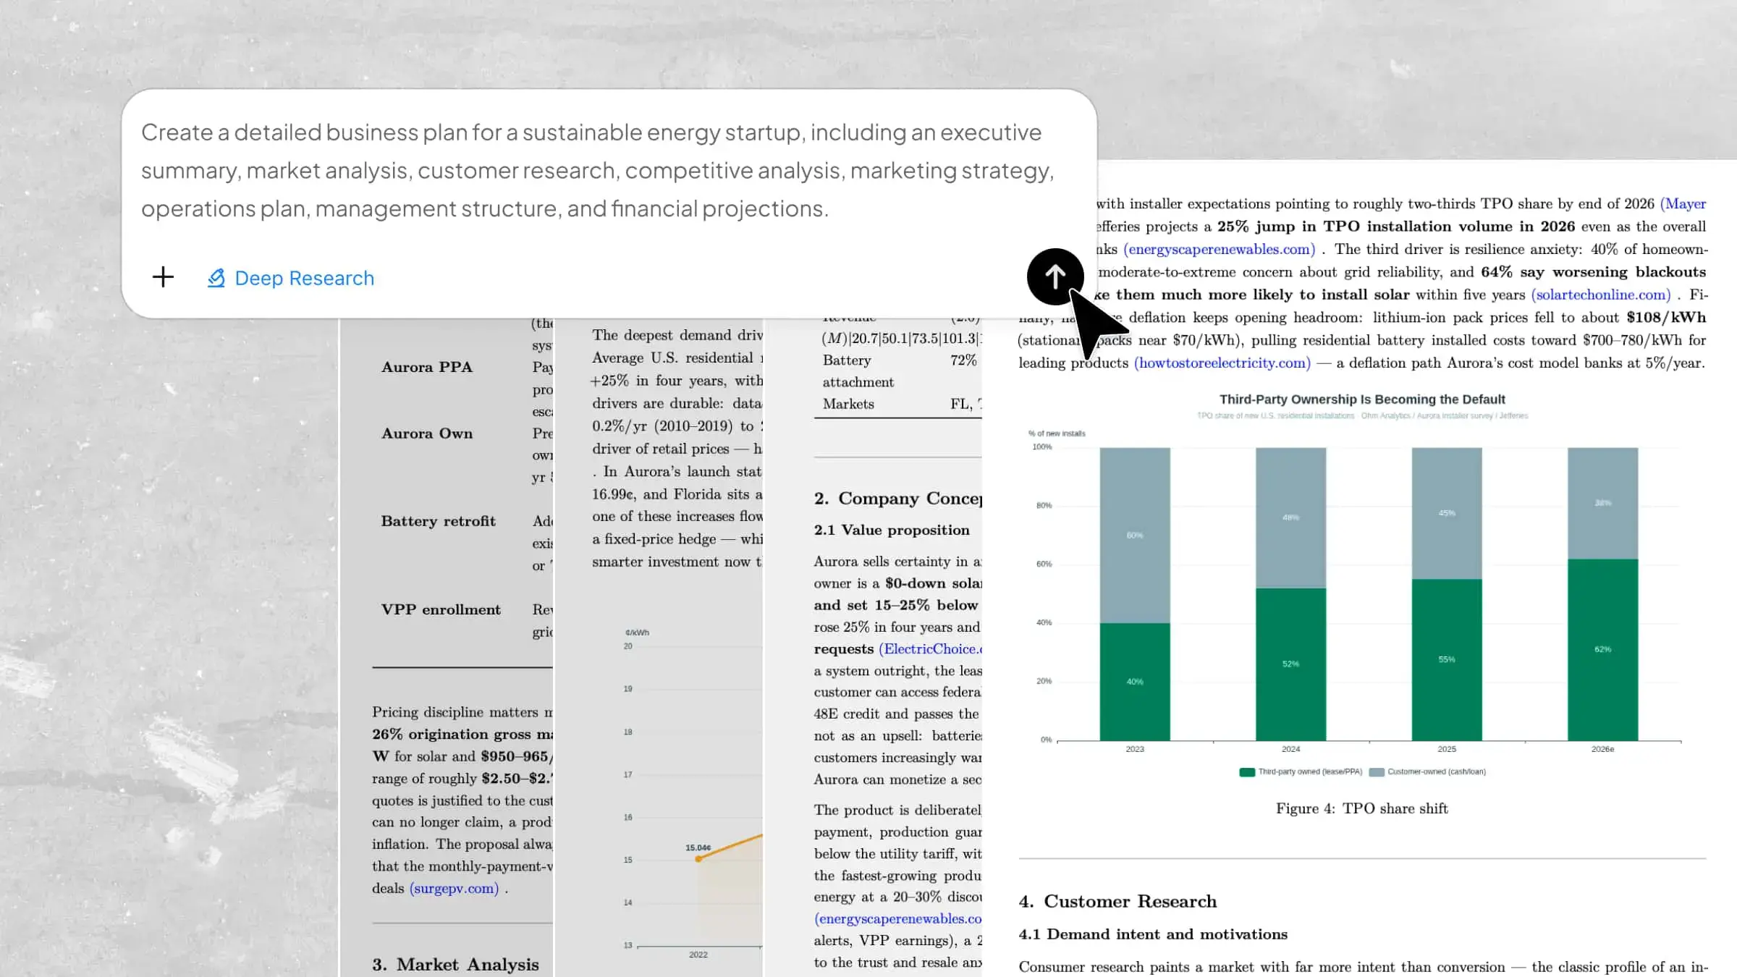Select the 'Aurora PPA' table row label
1737x977 pixels.
point(427,367)
